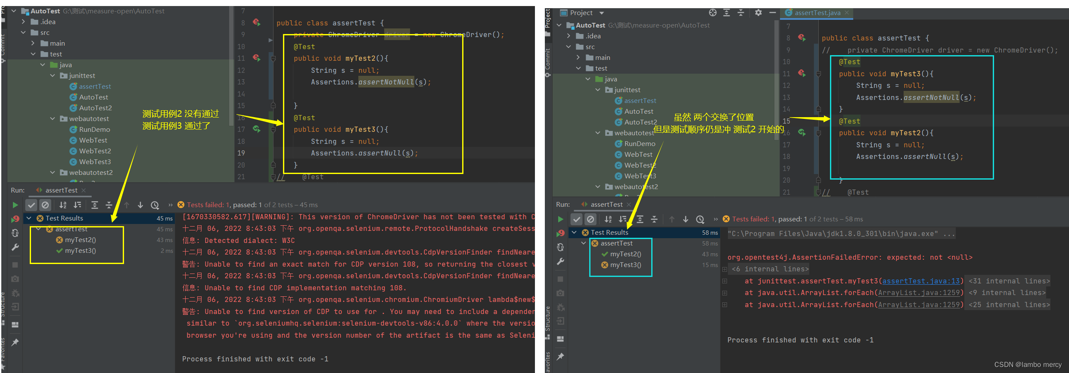Run assertTest class from left gutter line 8

point(257,22)
